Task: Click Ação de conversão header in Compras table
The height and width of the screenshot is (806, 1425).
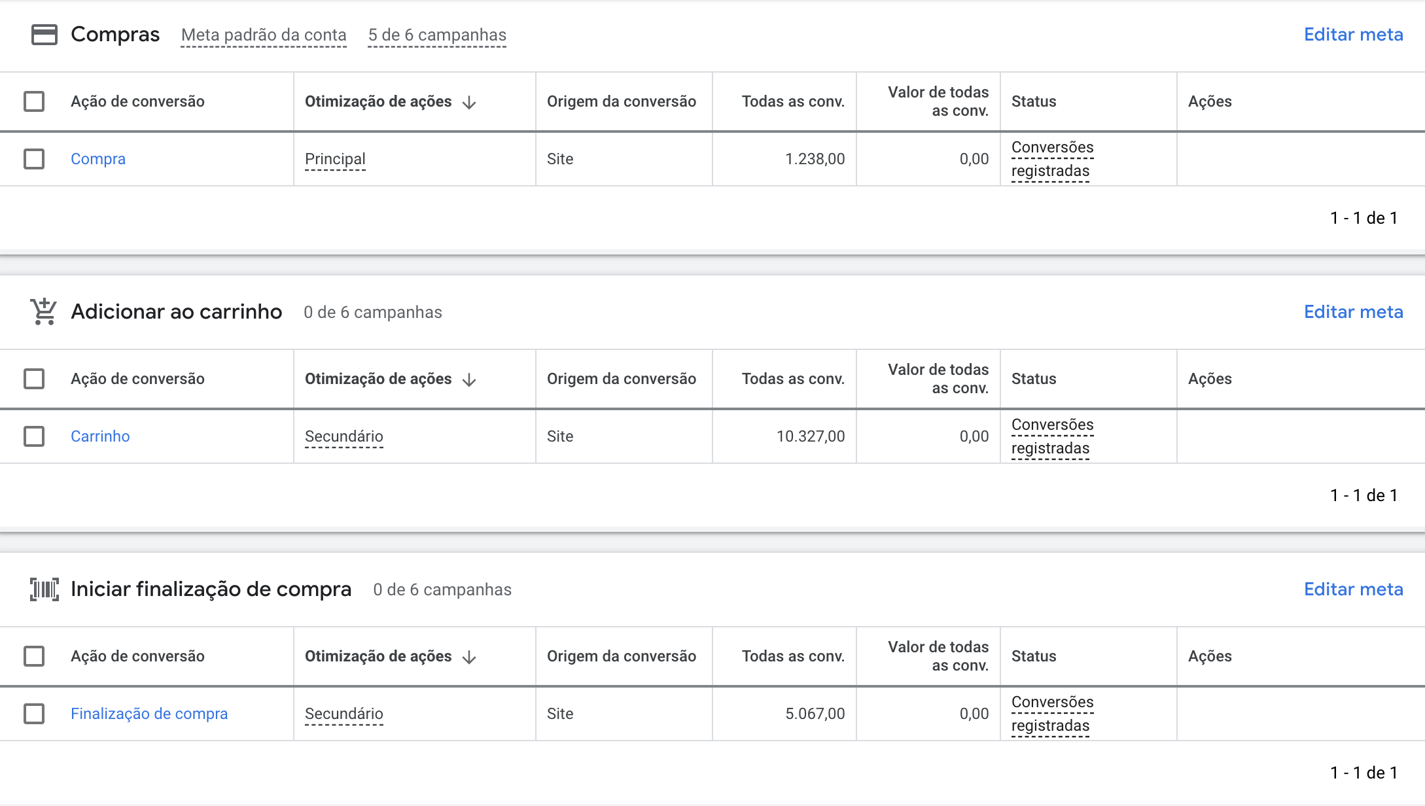Action: (137, 101)
